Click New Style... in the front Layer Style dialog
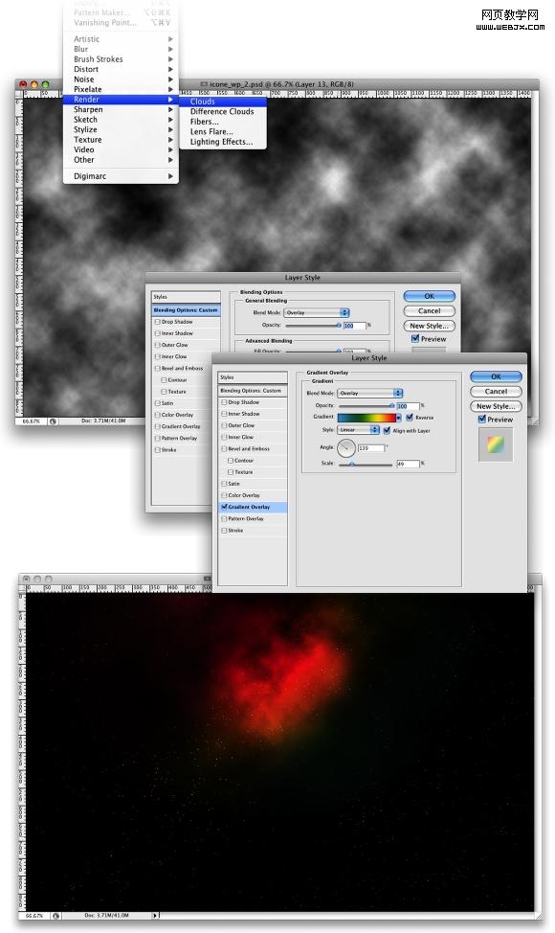The height and width of the screenshot is (933, 555). coord(496,406)
